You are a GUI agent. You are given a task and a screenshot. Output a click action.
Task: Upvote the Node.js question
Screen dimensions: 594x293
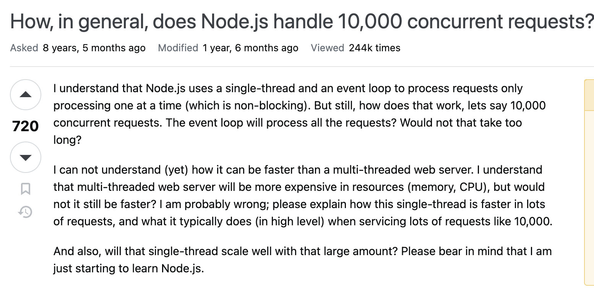tap(25, 95)
